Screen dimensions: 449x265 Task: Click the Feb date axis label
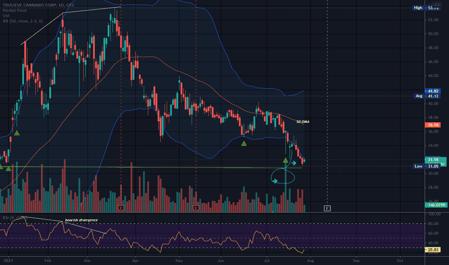48,260
